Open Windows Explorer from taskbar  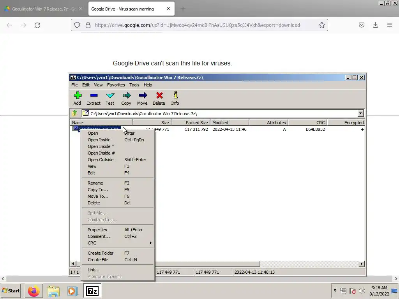click(53, 291)
